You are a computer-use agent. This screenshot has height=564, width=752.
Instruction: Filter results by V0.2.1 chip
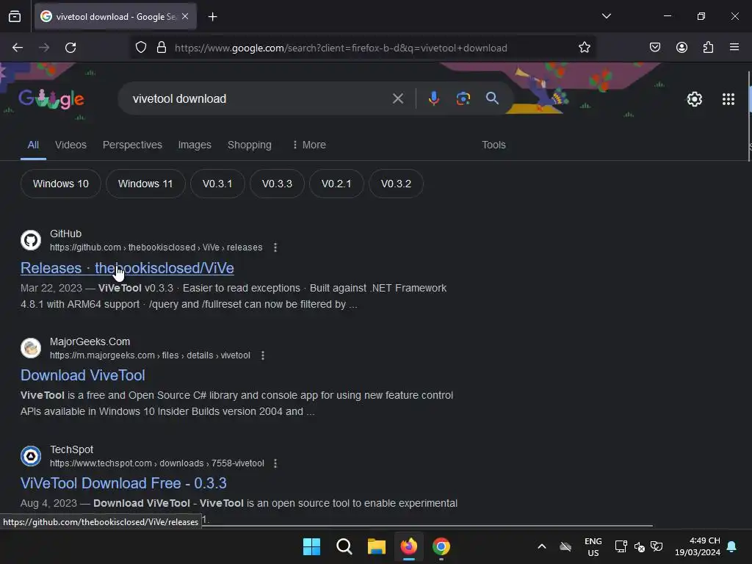pyautogui.click(x=336, y=184)
